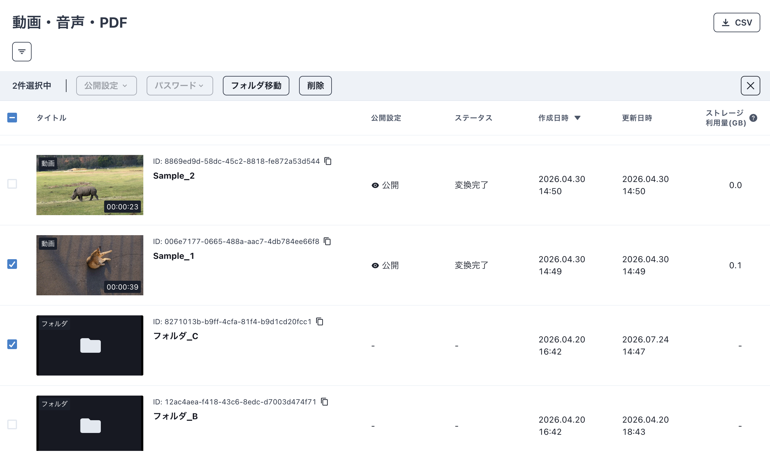Open the フォルダ_C folder thumbnail
The width and height of the screenshot is (770, 460).
click(x=90, y=345)
